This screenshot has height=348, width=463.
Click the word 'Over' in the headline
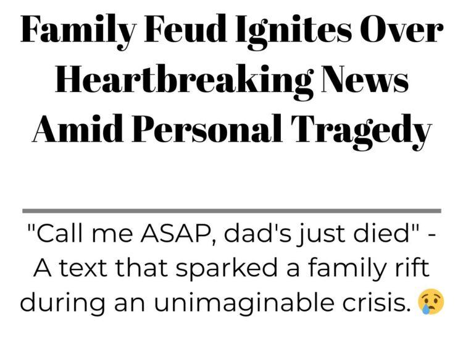[x=402, y=29]
